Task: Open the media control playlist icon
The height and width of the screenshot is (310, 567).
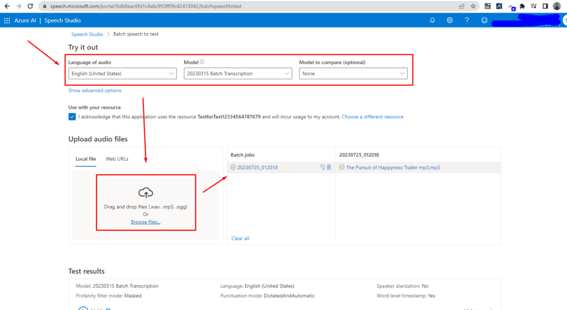Action: [534, 6]
